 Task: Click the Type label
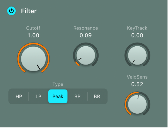[58, 84]
